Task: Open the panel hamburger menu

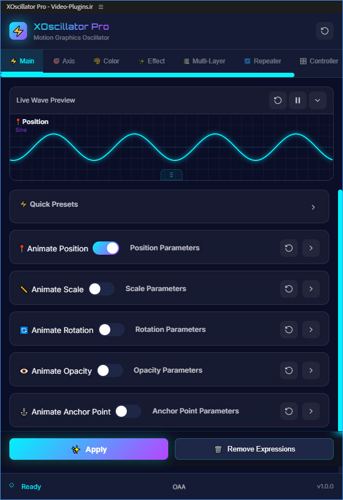Action: click(x=100, y=7)
